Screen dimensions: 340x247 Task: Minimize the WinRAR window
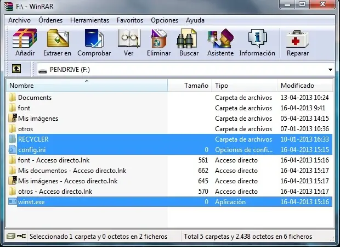click(x=287, y=4)
